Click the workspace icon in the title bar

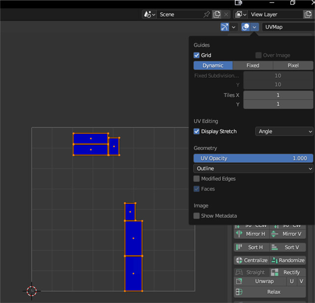pyautogui.click(x=238, y=2)
